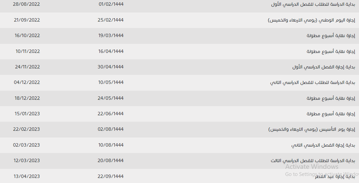Click the بداية الدراسة للطلاب للفصل الدراسي الأول text
Viewport: 359px width, 183px height.
[x=313, y=4]
